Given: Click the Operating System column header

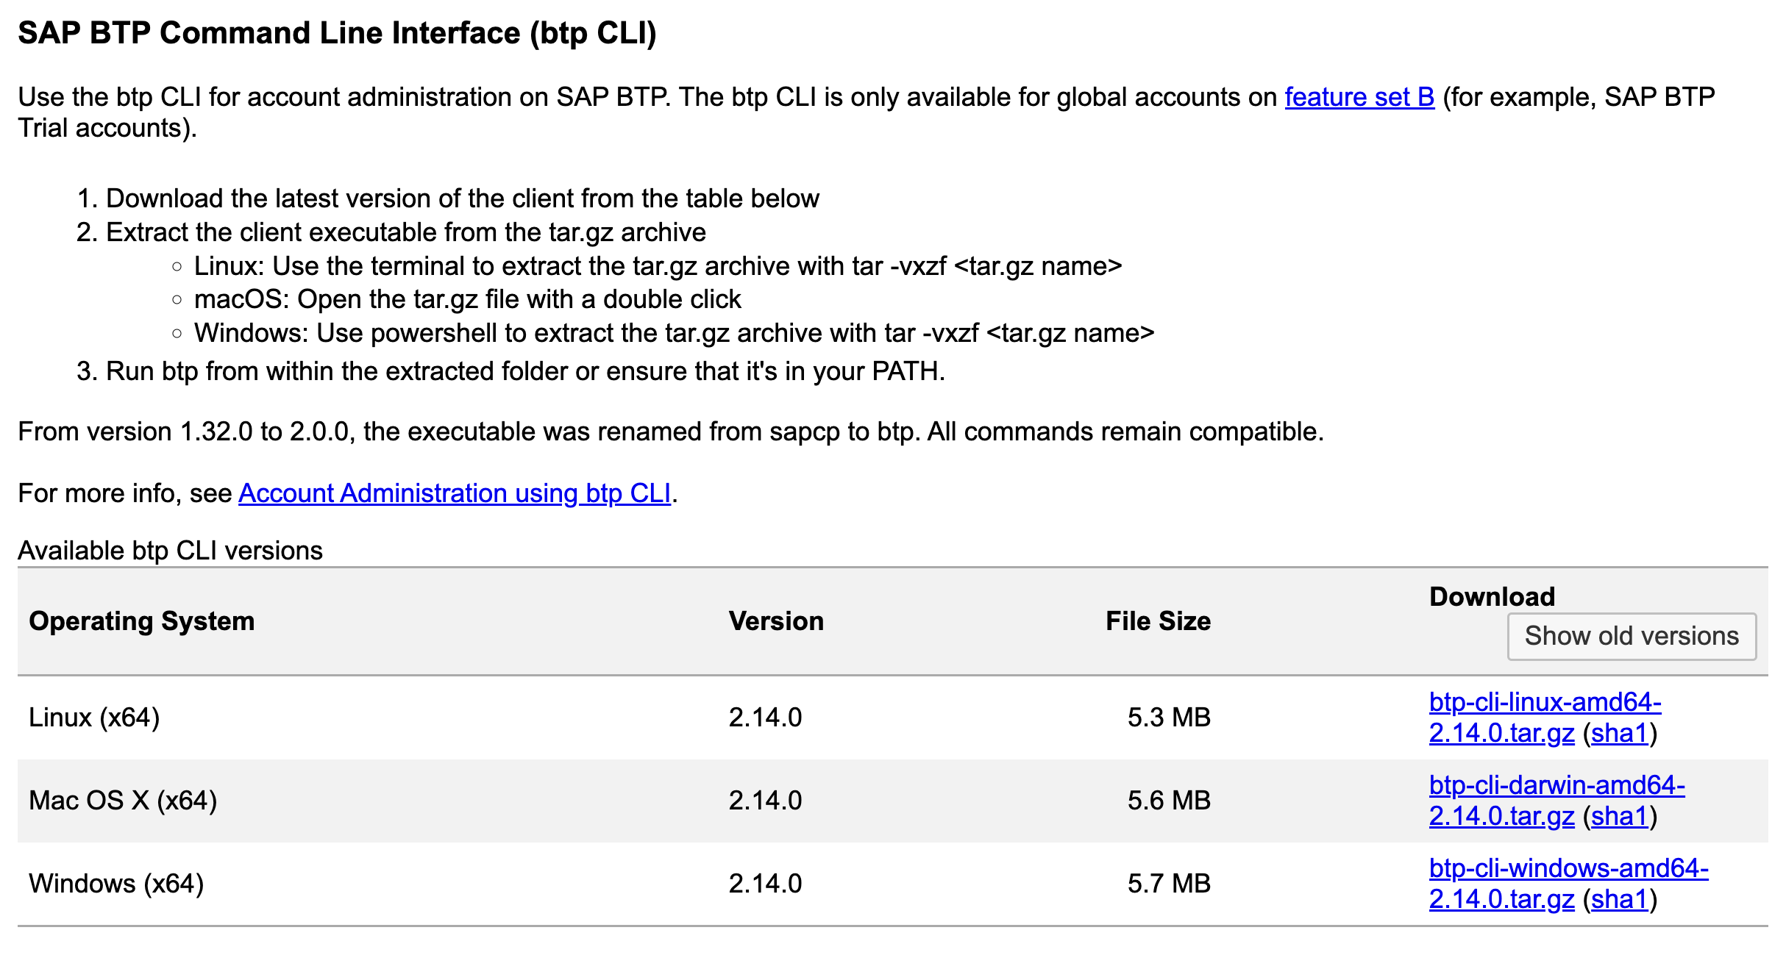Looking at the screenshot, I should (x=142, y=621).
